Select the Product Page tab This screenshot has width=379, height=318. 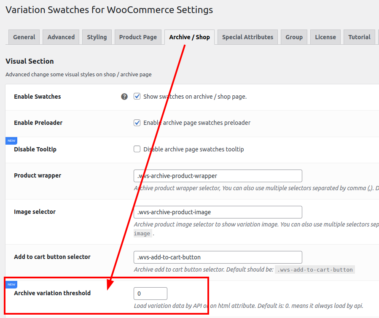(138, 37)
